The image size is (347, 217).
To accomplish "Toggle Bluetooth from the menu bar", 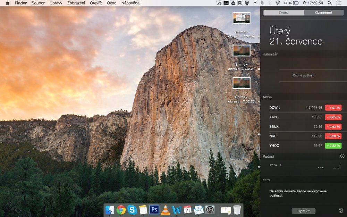I will pos(269,3).
